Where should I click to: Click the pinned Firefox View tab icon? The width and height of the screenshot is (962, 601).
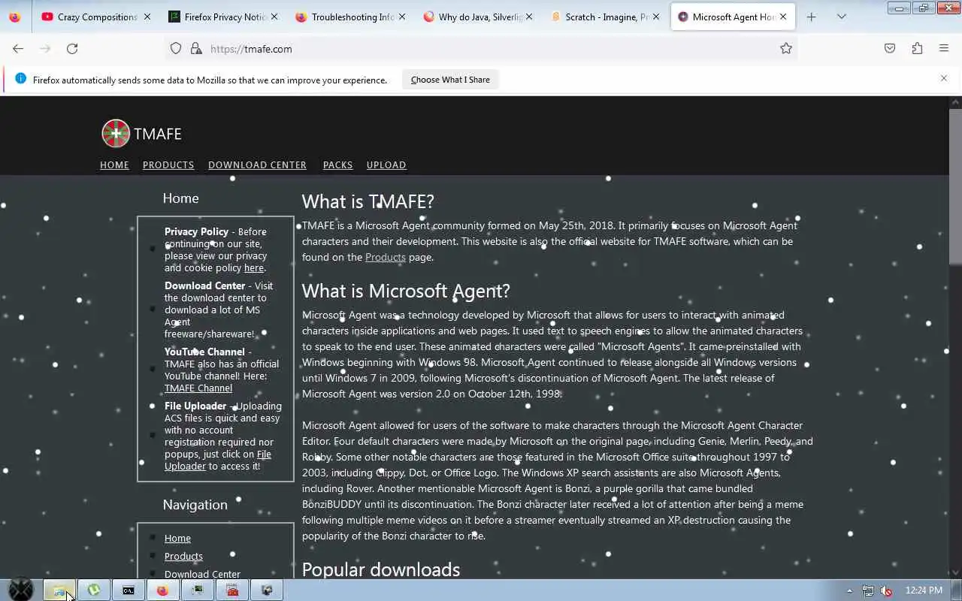click(x=15, y=17)
